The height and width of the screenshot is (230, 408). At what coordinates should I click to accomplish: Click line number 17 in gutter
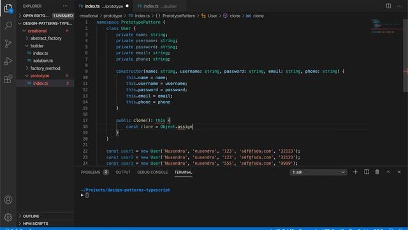tap(85, 121)
